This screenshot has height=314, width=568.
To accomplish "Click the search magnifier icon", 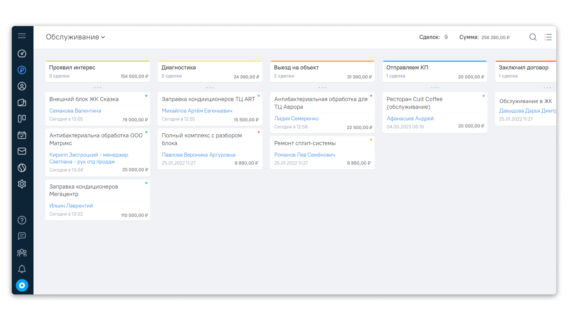I will (x=533, y=37).
